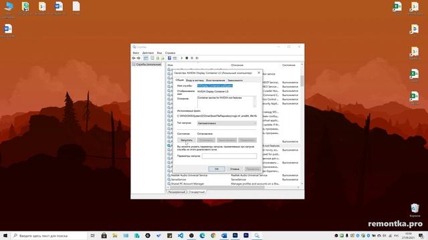Select the This PC desktop icon
428x240 pixels.
8,9
